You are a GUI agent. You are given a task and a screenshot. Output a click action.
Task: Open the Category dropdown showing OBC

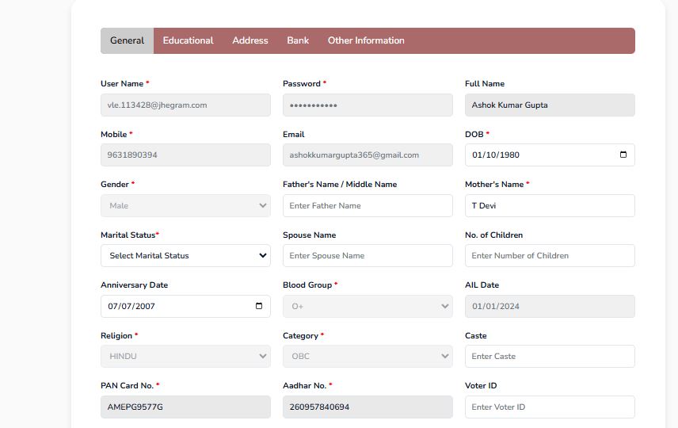point(368,356)
